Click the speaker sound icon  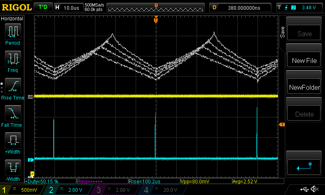pyautogui.click(x=314, y=190)
